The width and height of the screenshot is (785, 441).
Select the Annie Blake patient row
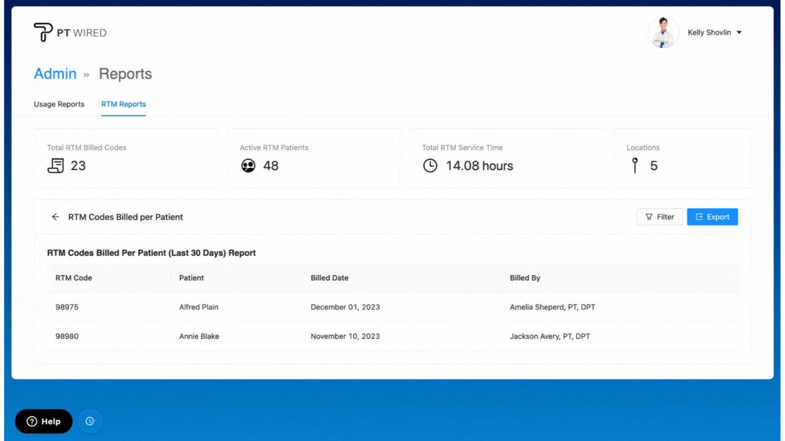point(199,336)
